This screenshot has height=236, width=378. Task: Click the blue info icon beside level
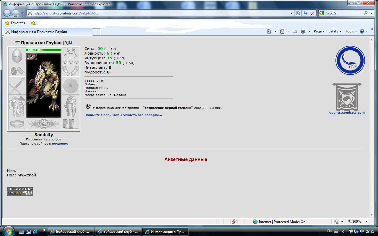[71, 42]
